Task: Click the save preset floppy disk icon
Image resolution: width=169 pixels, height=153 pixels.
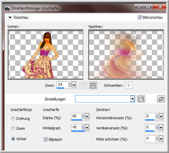Action: tap(141, 99)
